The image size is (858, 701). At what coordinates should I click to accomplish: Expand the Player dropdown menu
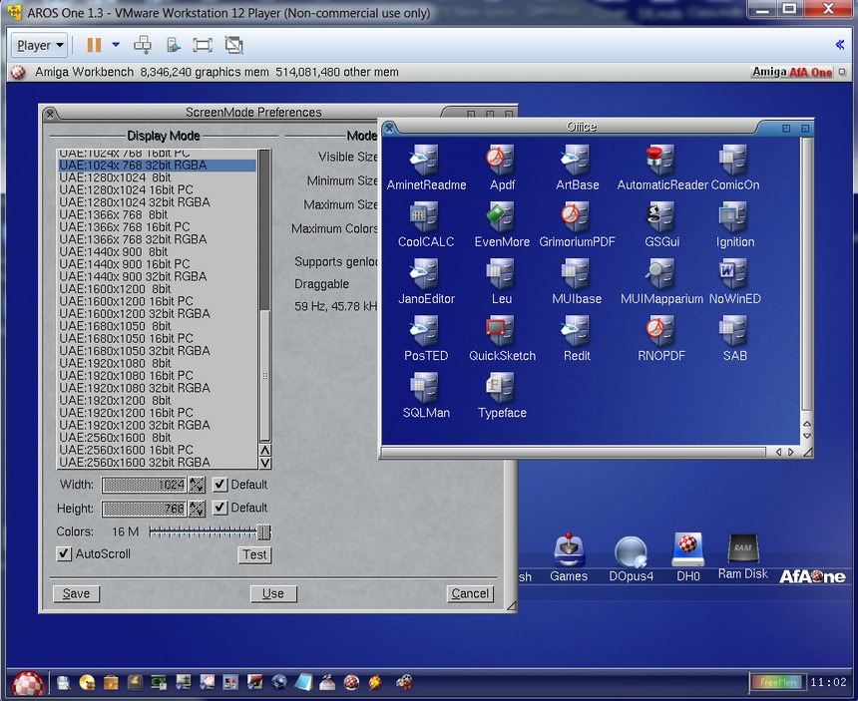[x=40, y=45]
